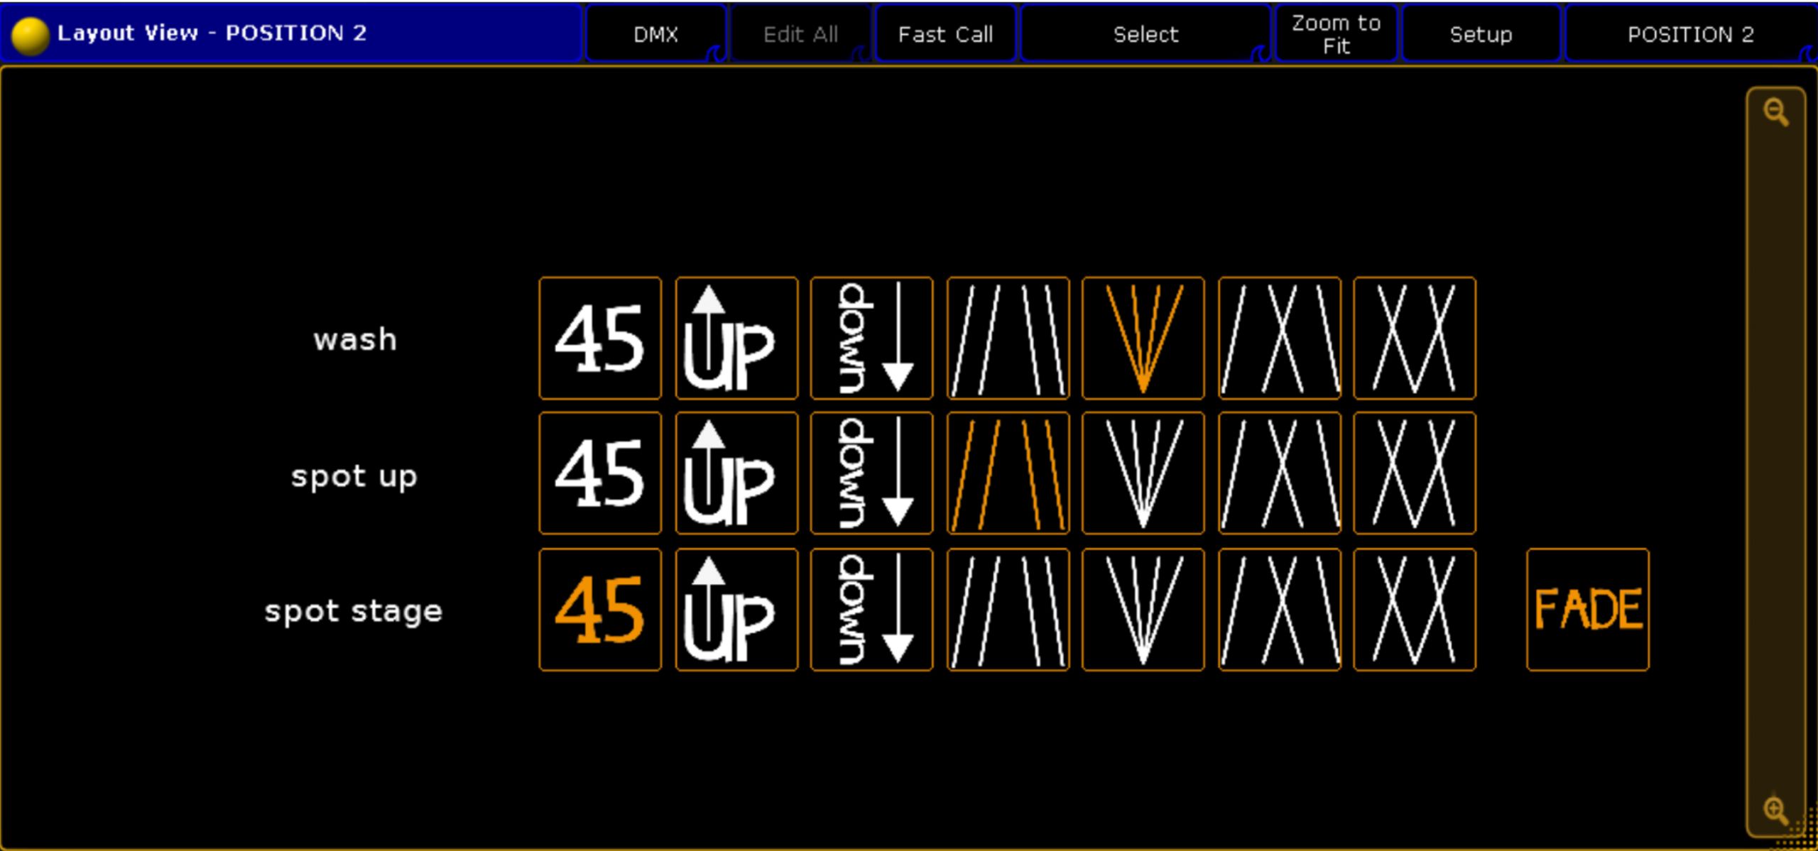This screenshot has height=851, width=1818.
Task: Click the Edit All menu item
Action: click(x=800, y=33)
